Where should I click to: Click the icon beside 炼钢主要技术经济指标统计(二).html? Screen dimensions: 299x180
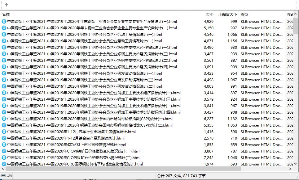click(4, 60)
